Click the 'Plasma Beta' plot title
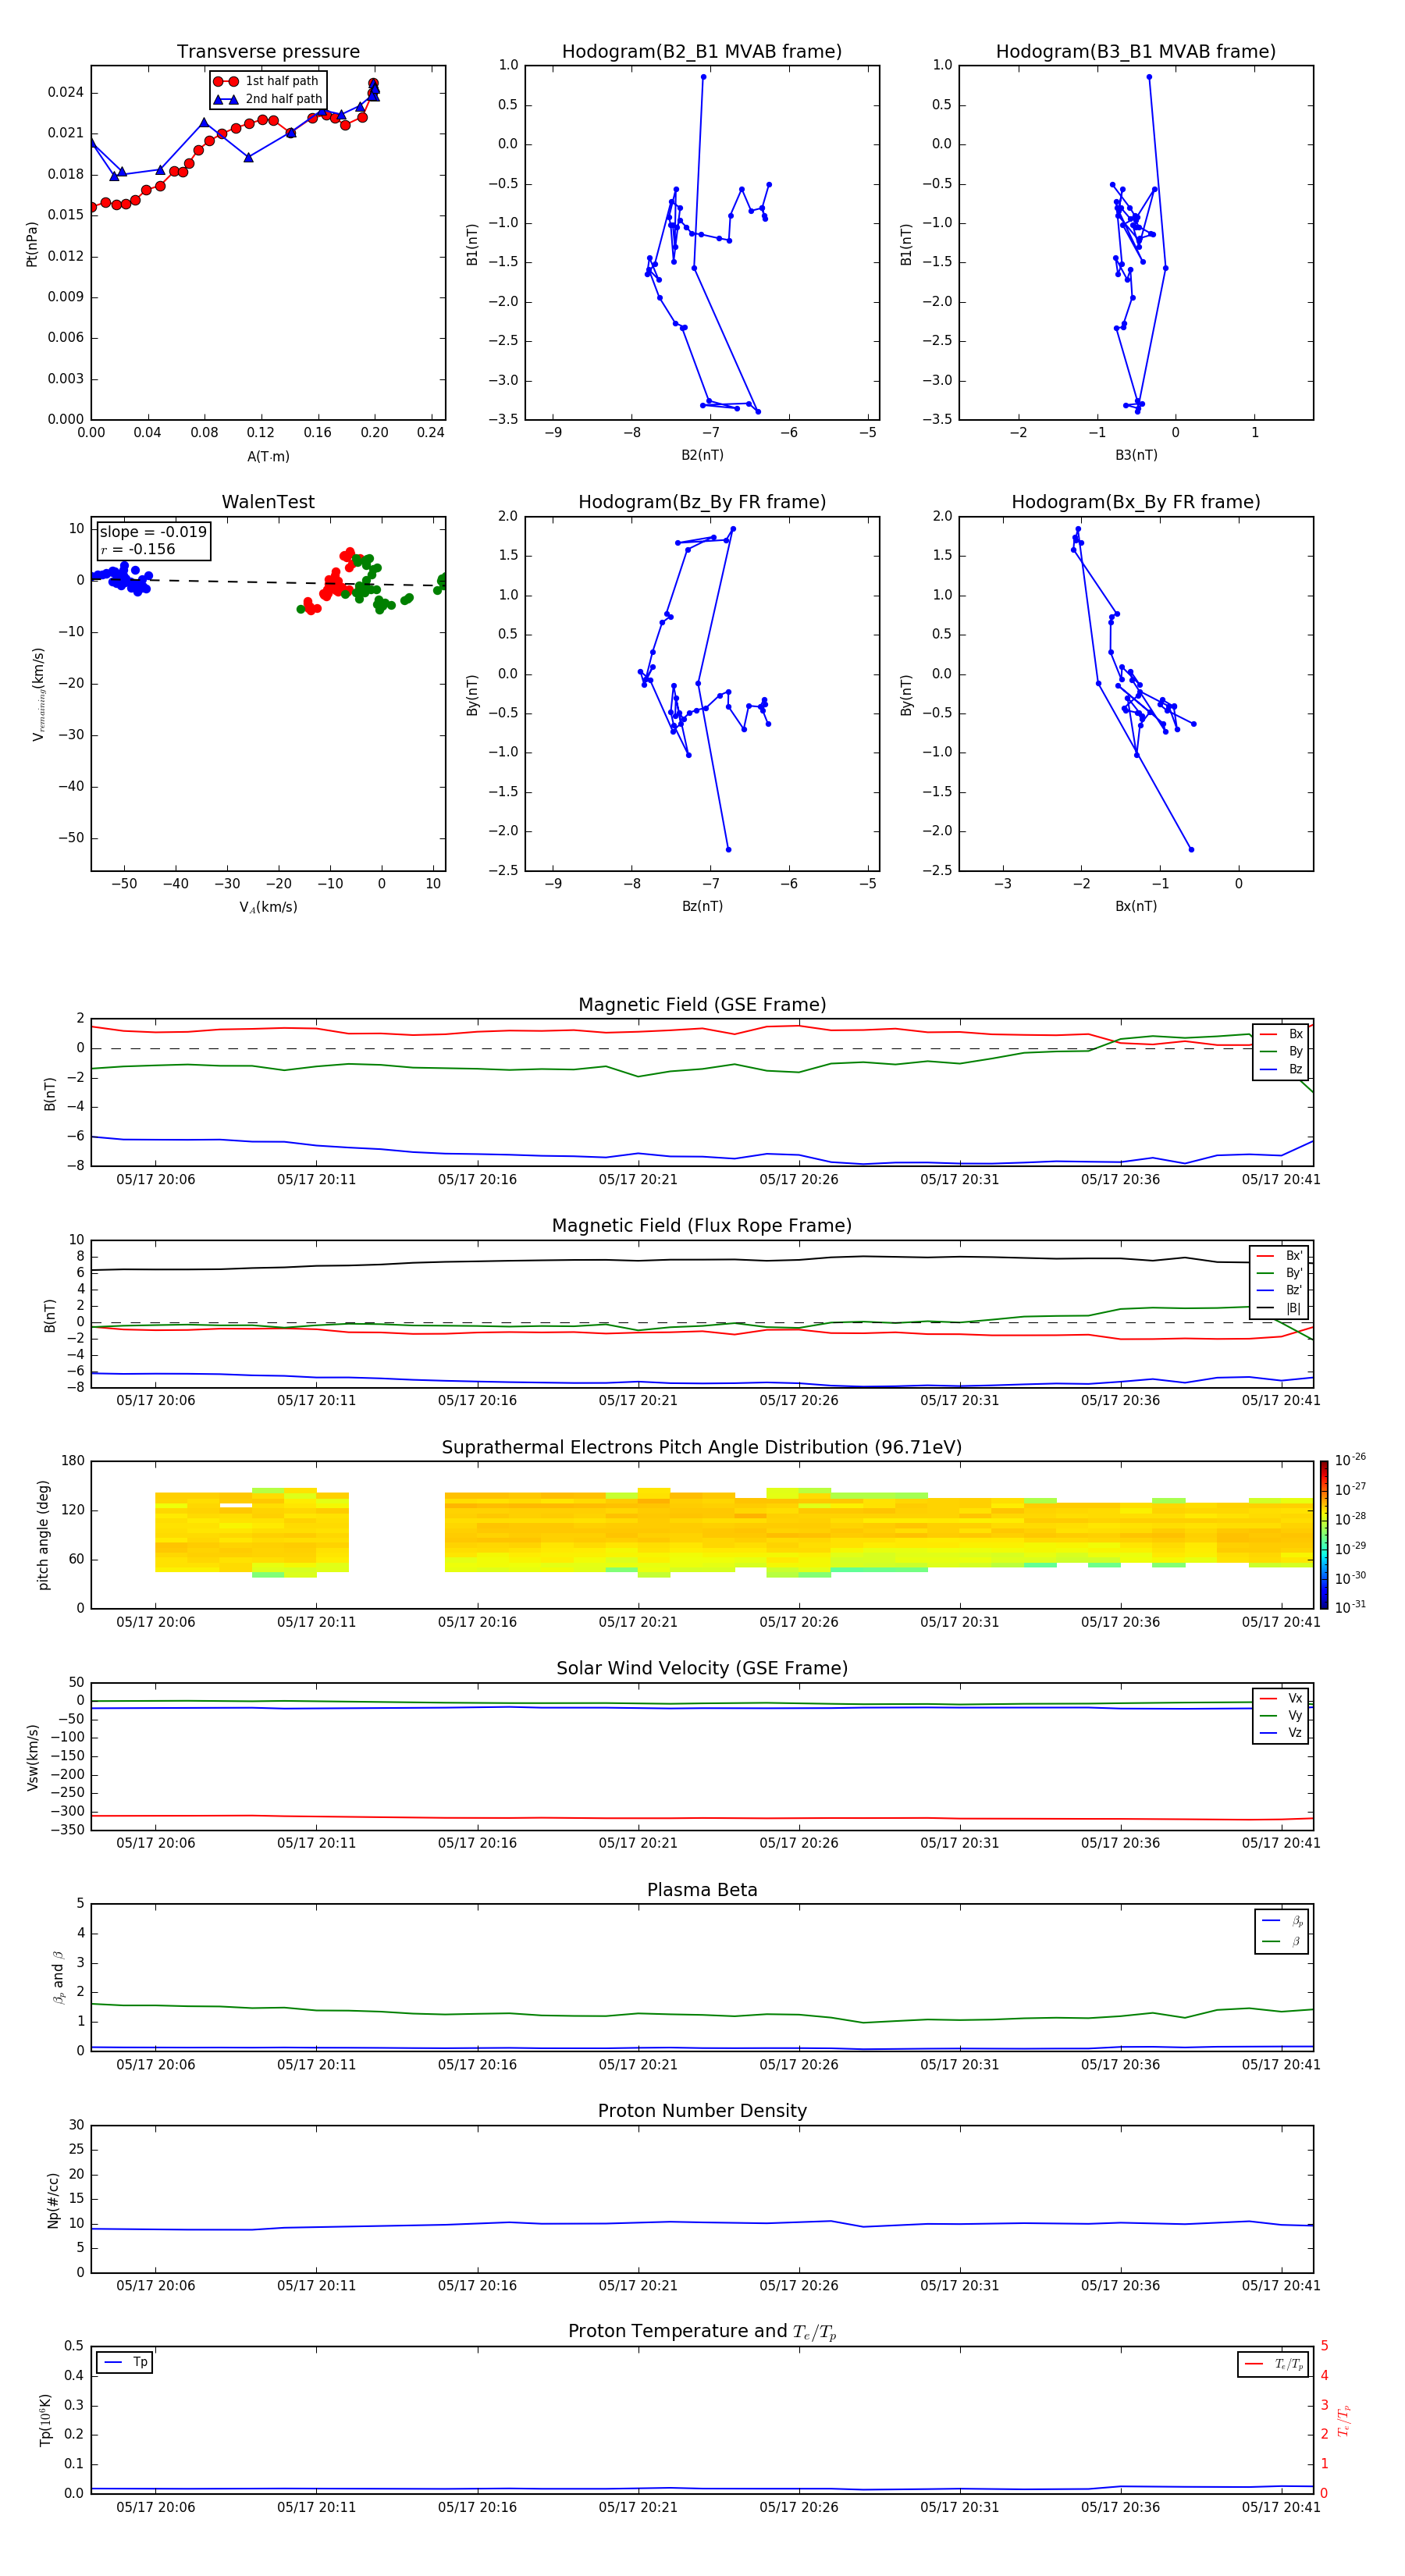 coord(702,1890)
